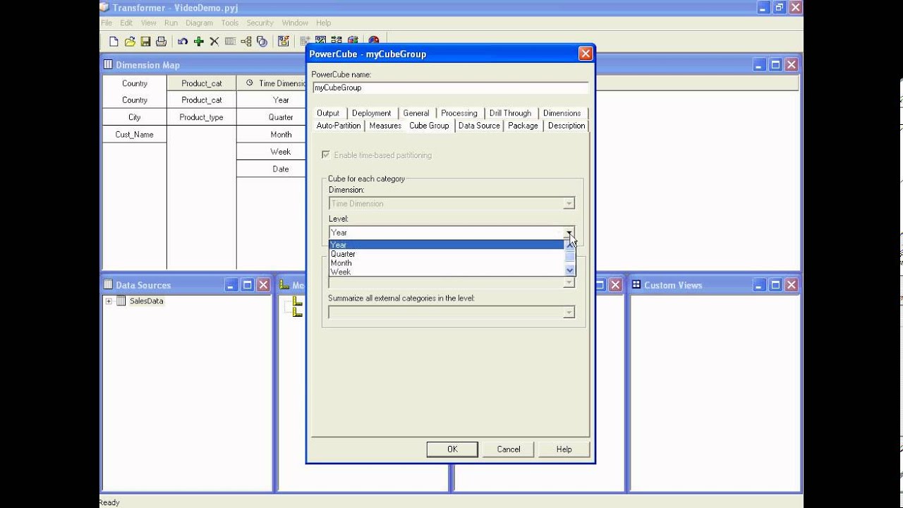Viewport: 903px width, 508px height.
Task: Click the black X Delete icon
Action: pos(214,42)
